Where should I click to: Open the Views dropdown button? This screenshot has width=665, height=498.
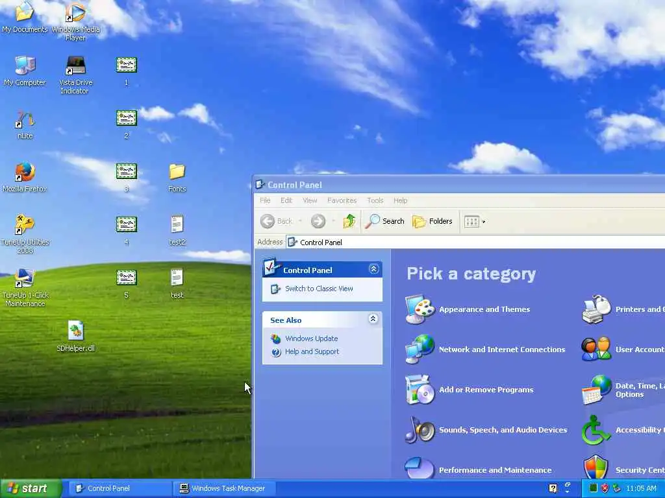pyautogui.click(x=474, y=221)
